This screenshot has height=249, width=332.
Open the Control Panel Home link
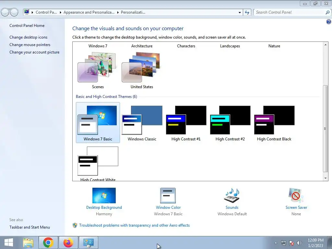pos(27,25)
